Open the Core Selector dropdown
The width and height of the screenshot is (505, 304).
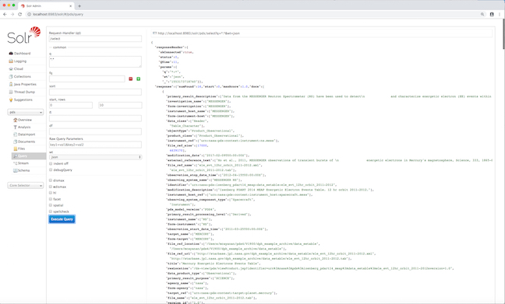click(26, 185)
